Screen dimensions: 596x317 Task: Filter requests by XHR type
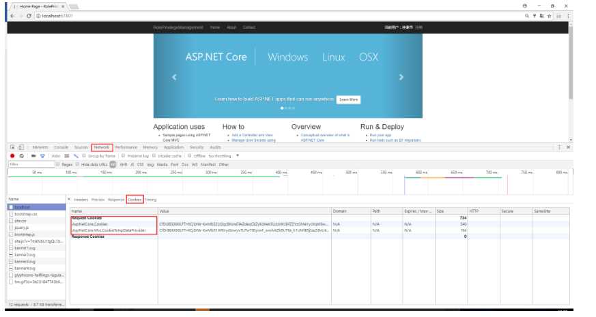pos(124,165)
